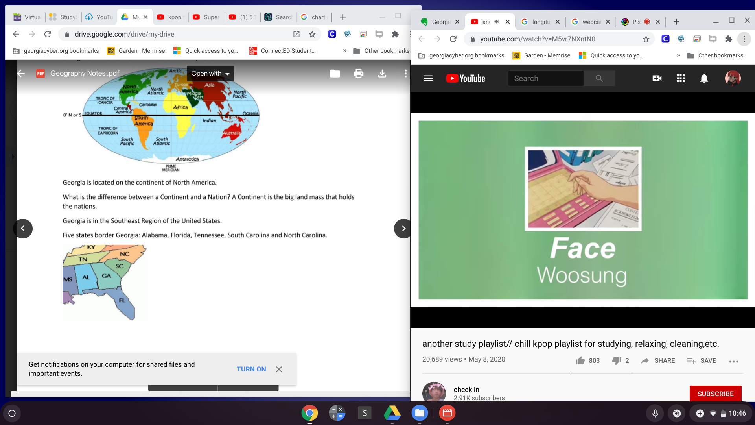Switch to the chart Google tab
The height and width of the screenshot is (425, 755).
tap(314, 17)
